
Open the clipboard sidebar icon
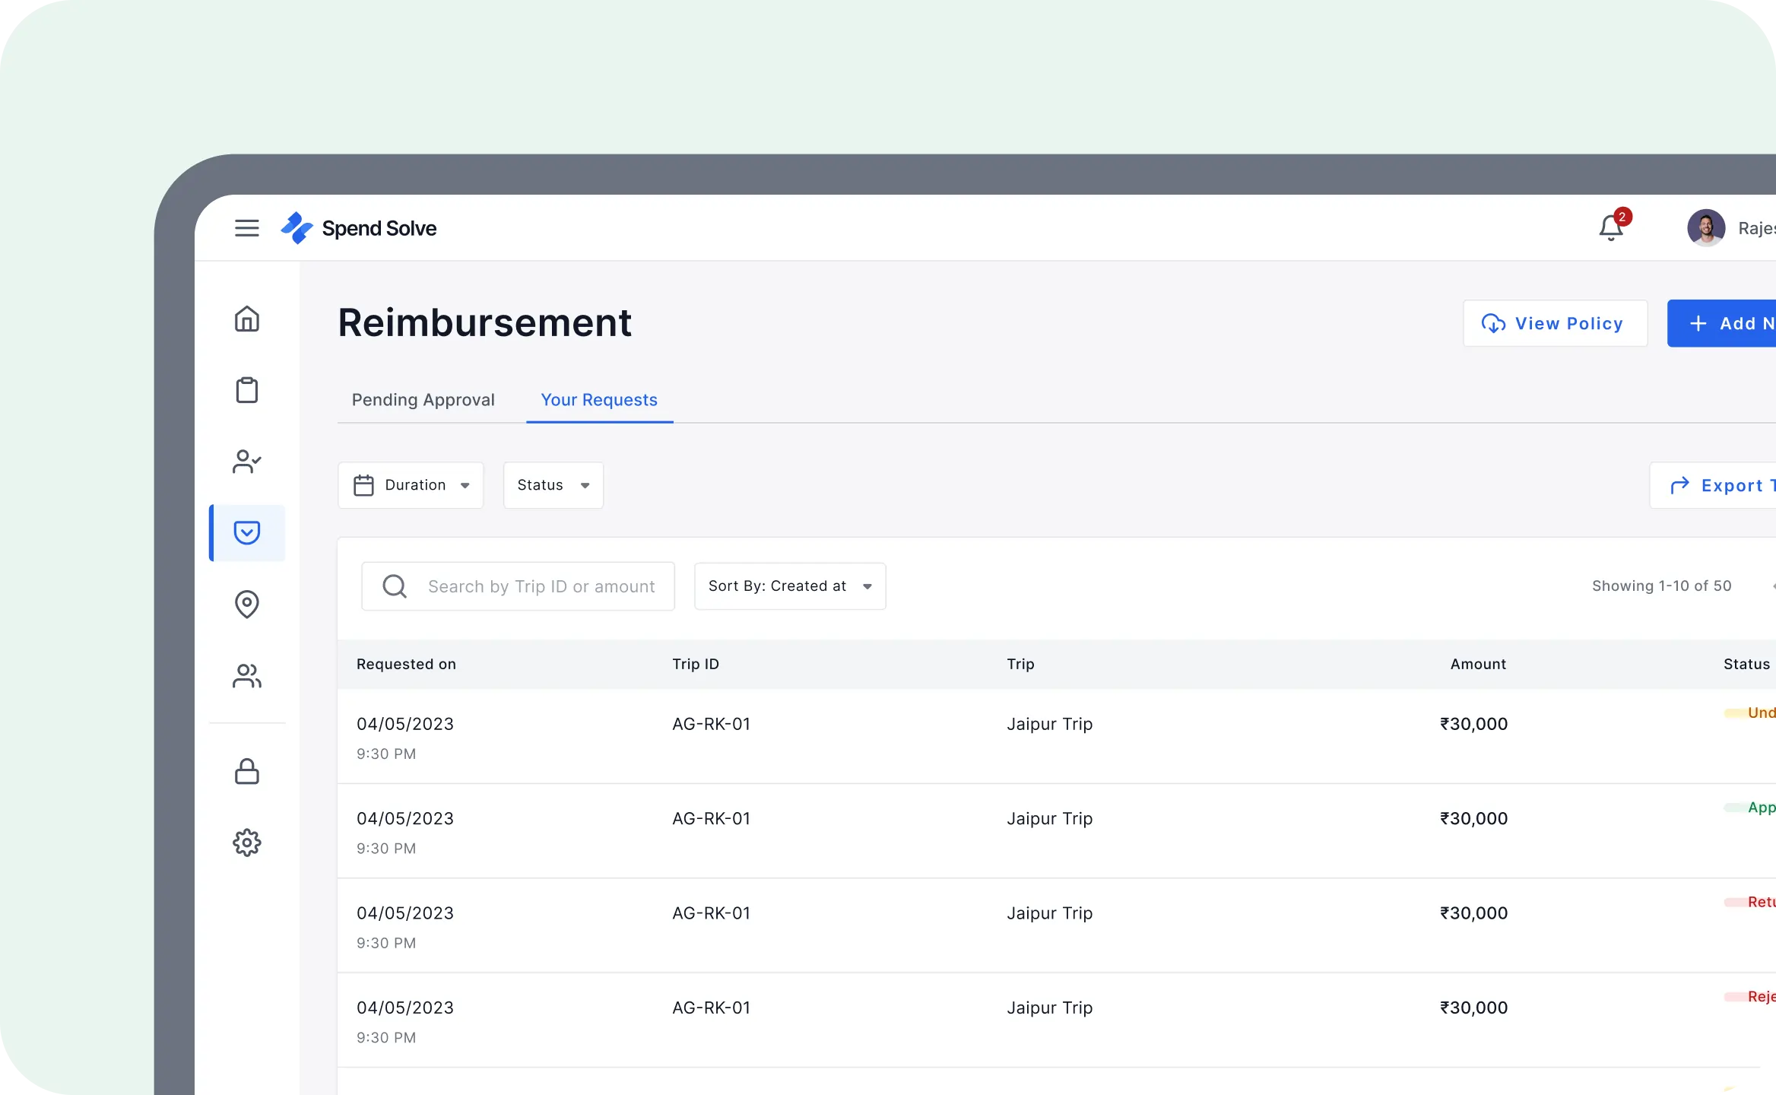[246, 390]
